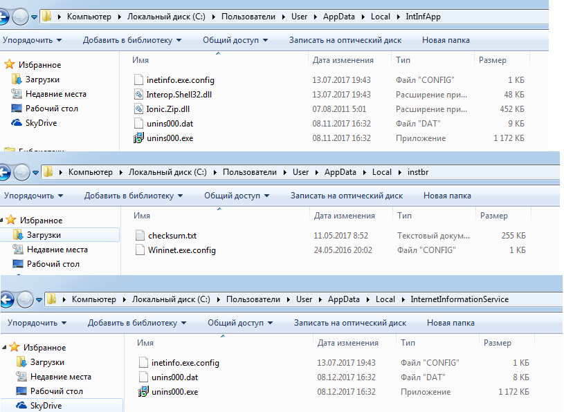
Task: Click Записать на оптический диск in InternetInformationService window
Action: click(350, 323)
